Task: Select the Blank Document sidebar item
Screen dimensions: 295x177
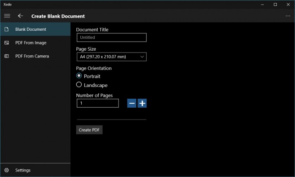Action: pos(35,29)
